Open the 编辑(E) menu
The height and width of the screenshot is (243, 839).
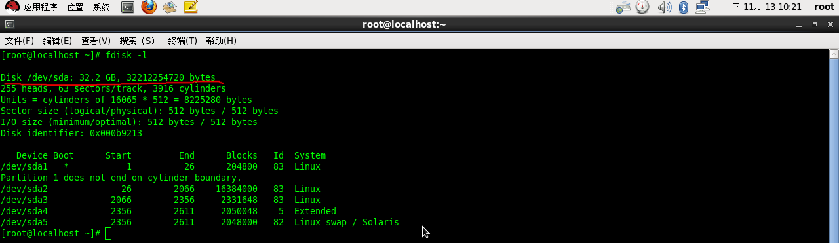pyautogui.click(x=57, y=41)
